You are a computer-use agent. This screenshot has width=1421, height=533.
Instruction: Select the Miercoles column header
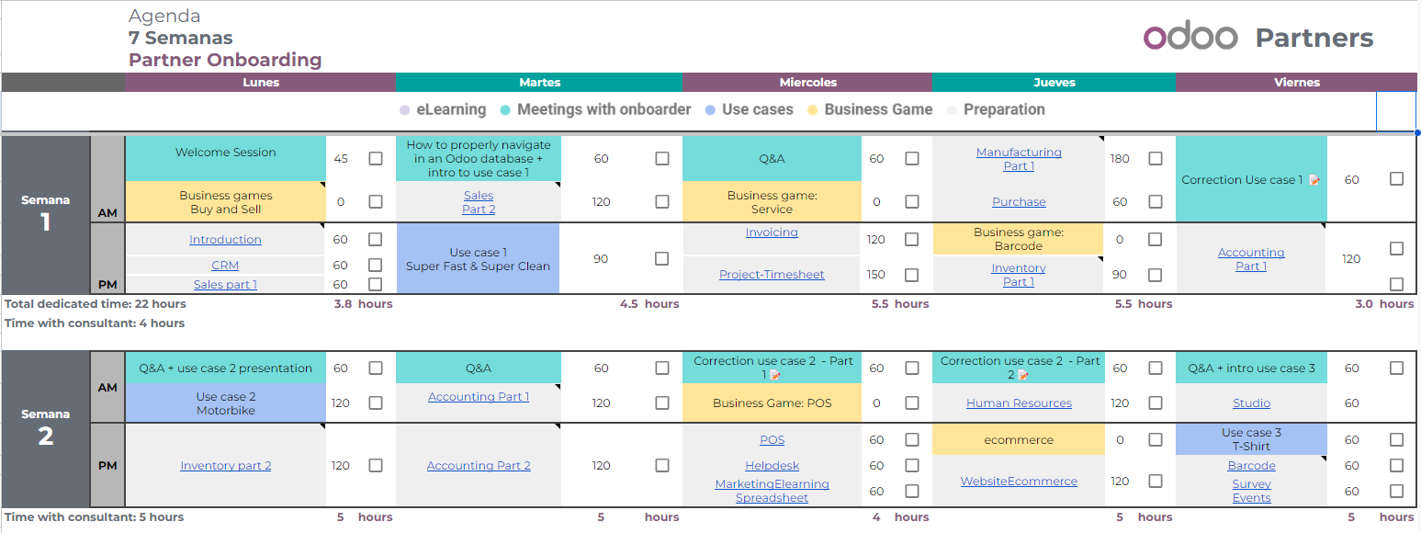tap(807, 83)
